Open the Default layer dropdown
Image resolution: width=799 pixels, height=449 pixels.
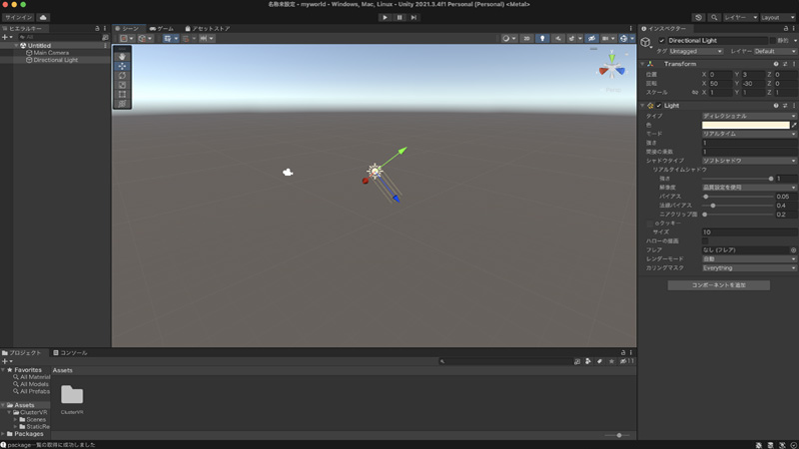[775, 52]
